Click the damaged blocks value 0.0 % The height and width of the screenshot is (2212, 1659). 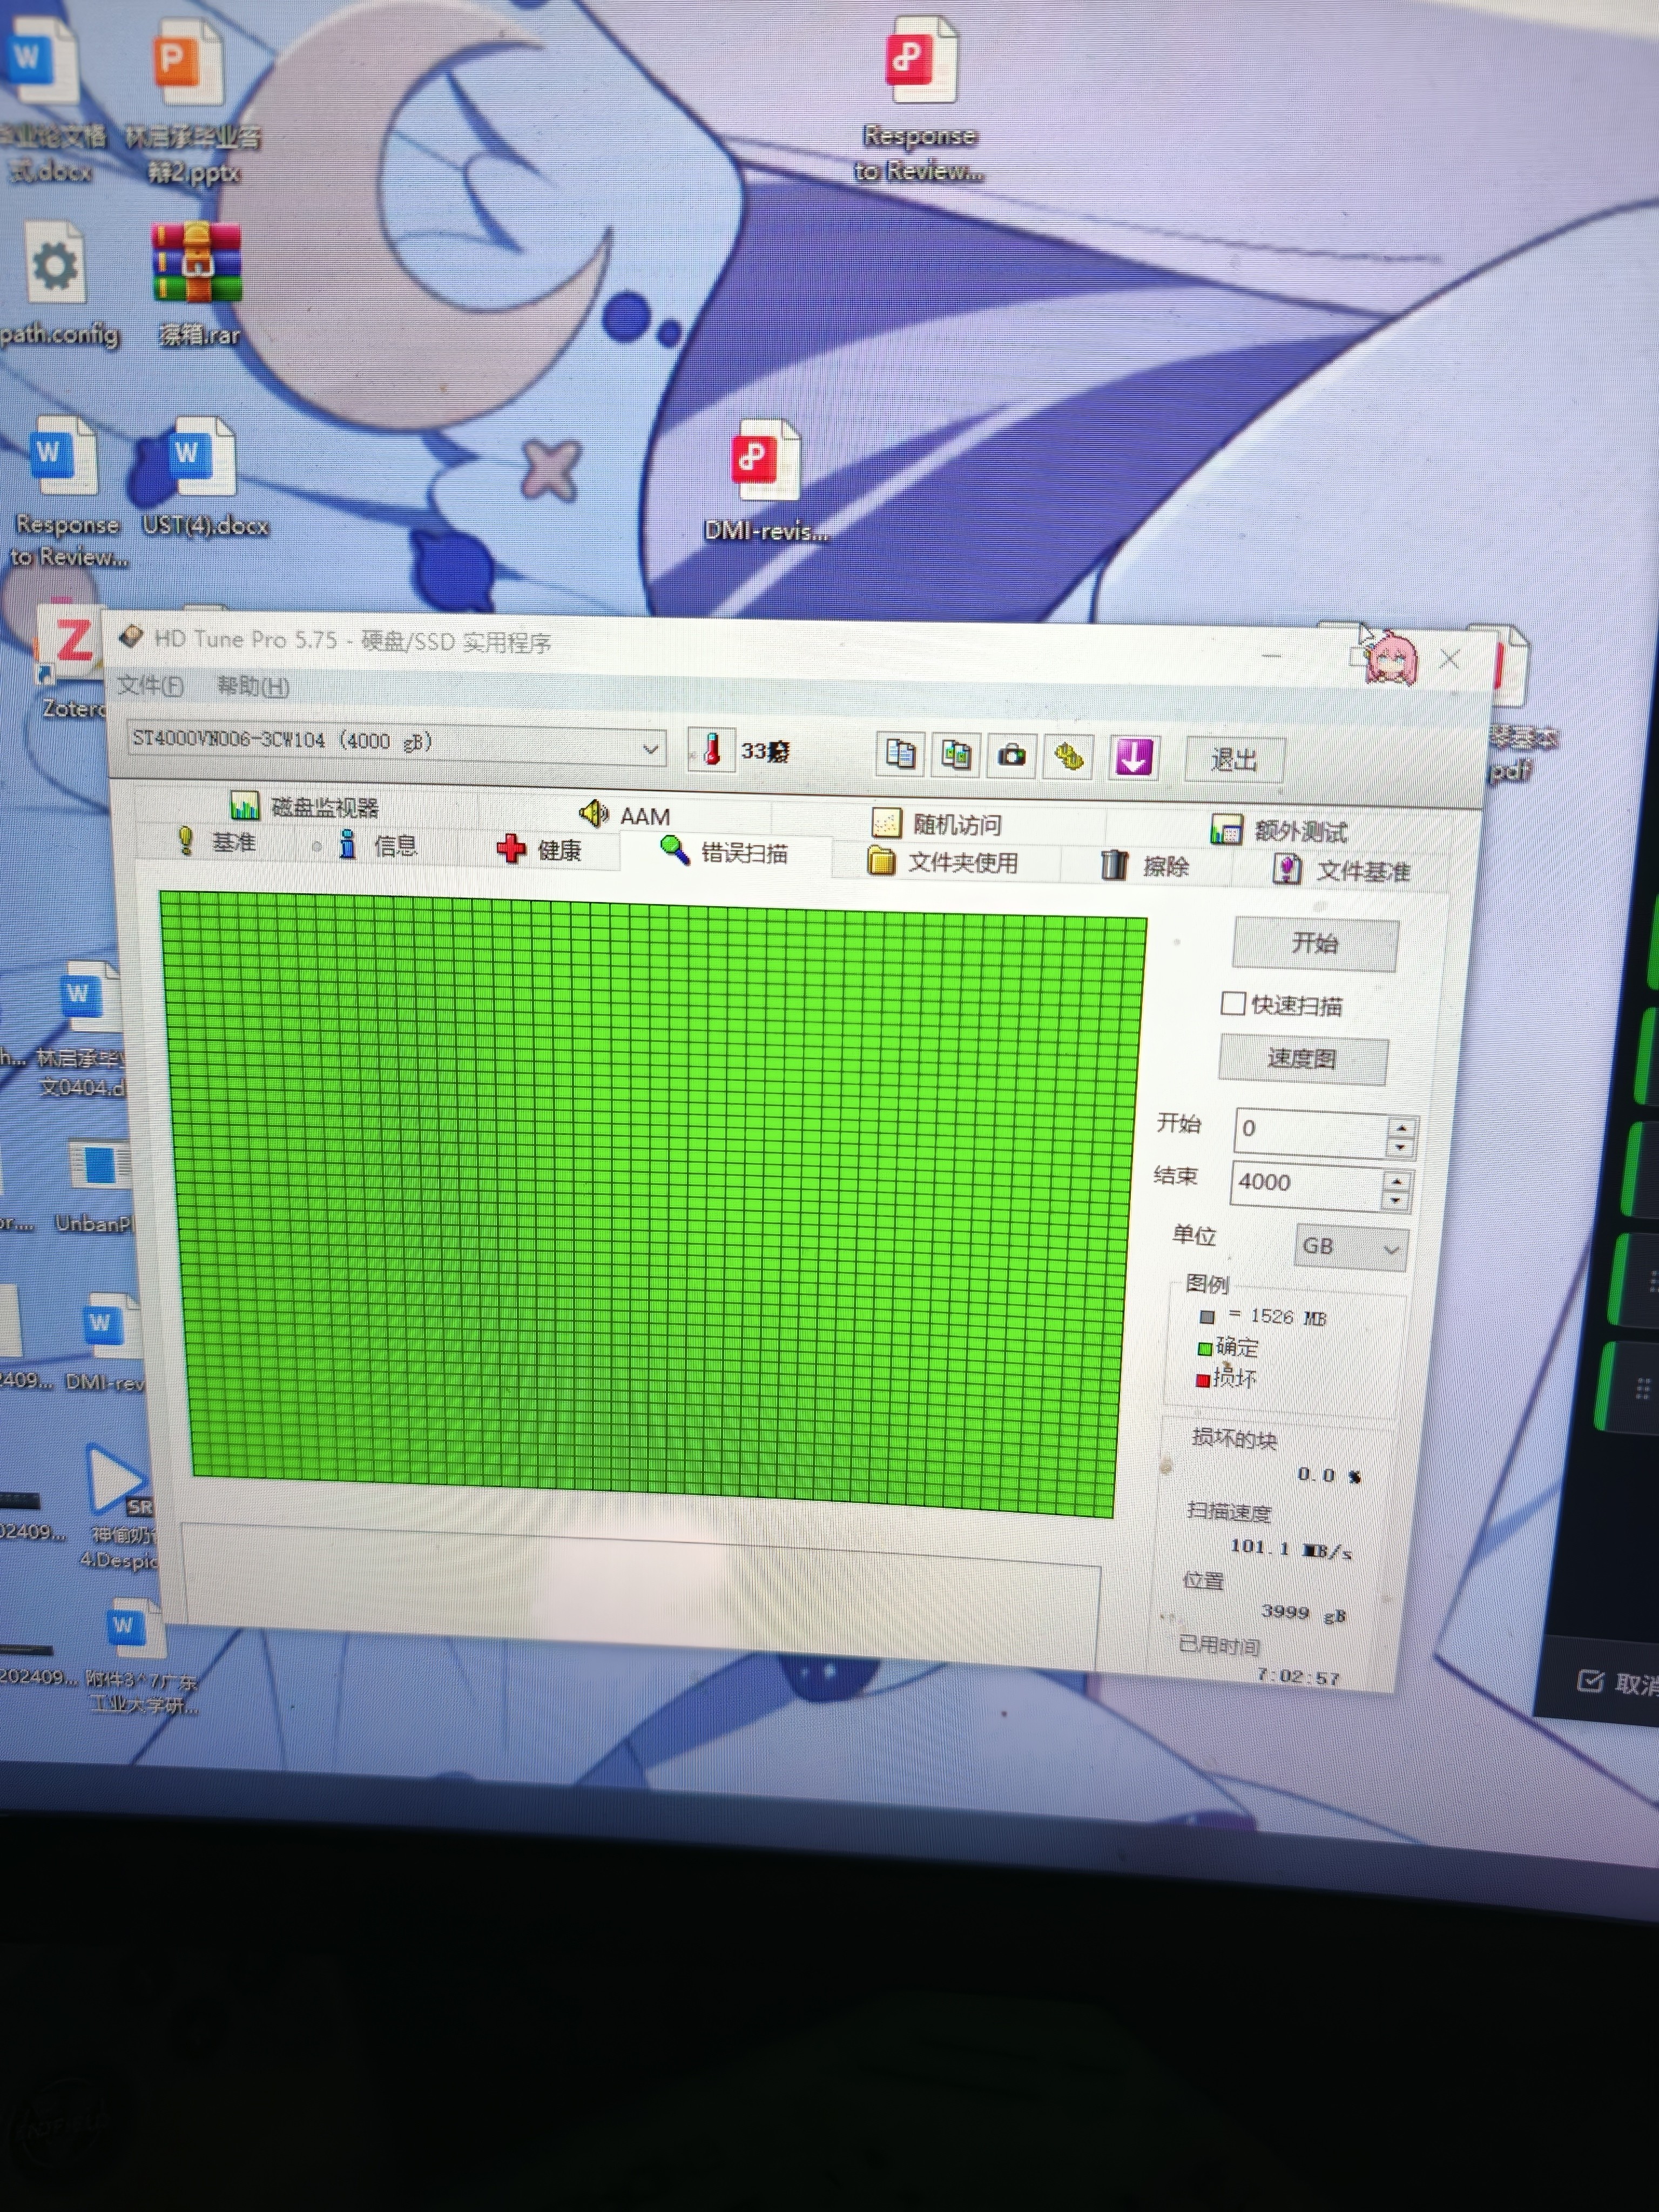tap(1329, 1475)
